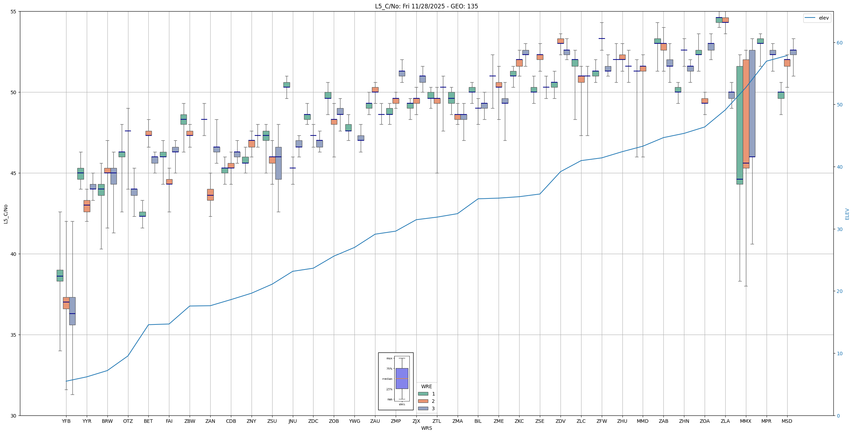Click the 60 tick on right axis
This screenshot has width=853, height=434.
pyautogui.click(x=839, y=43)
